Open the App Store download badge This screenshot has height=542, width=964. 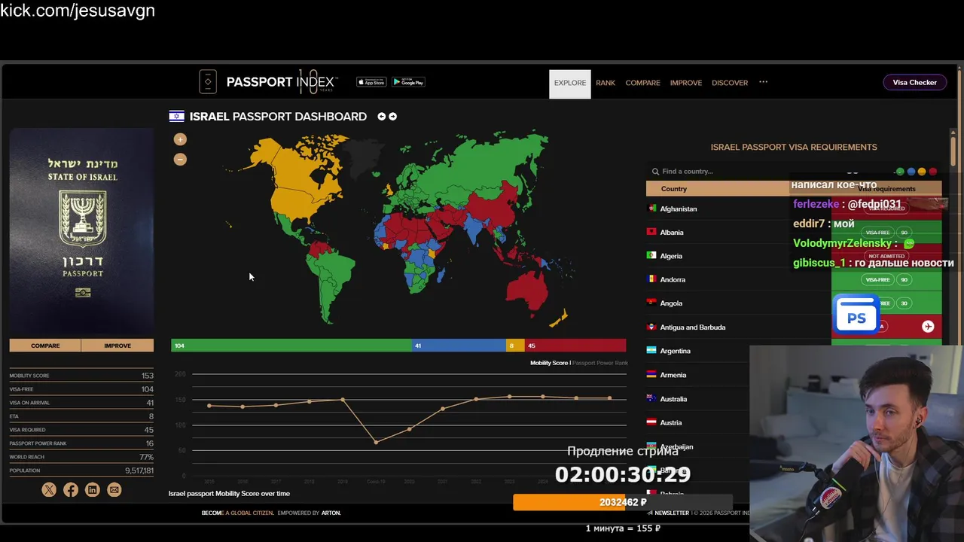(x=371, y=82)
